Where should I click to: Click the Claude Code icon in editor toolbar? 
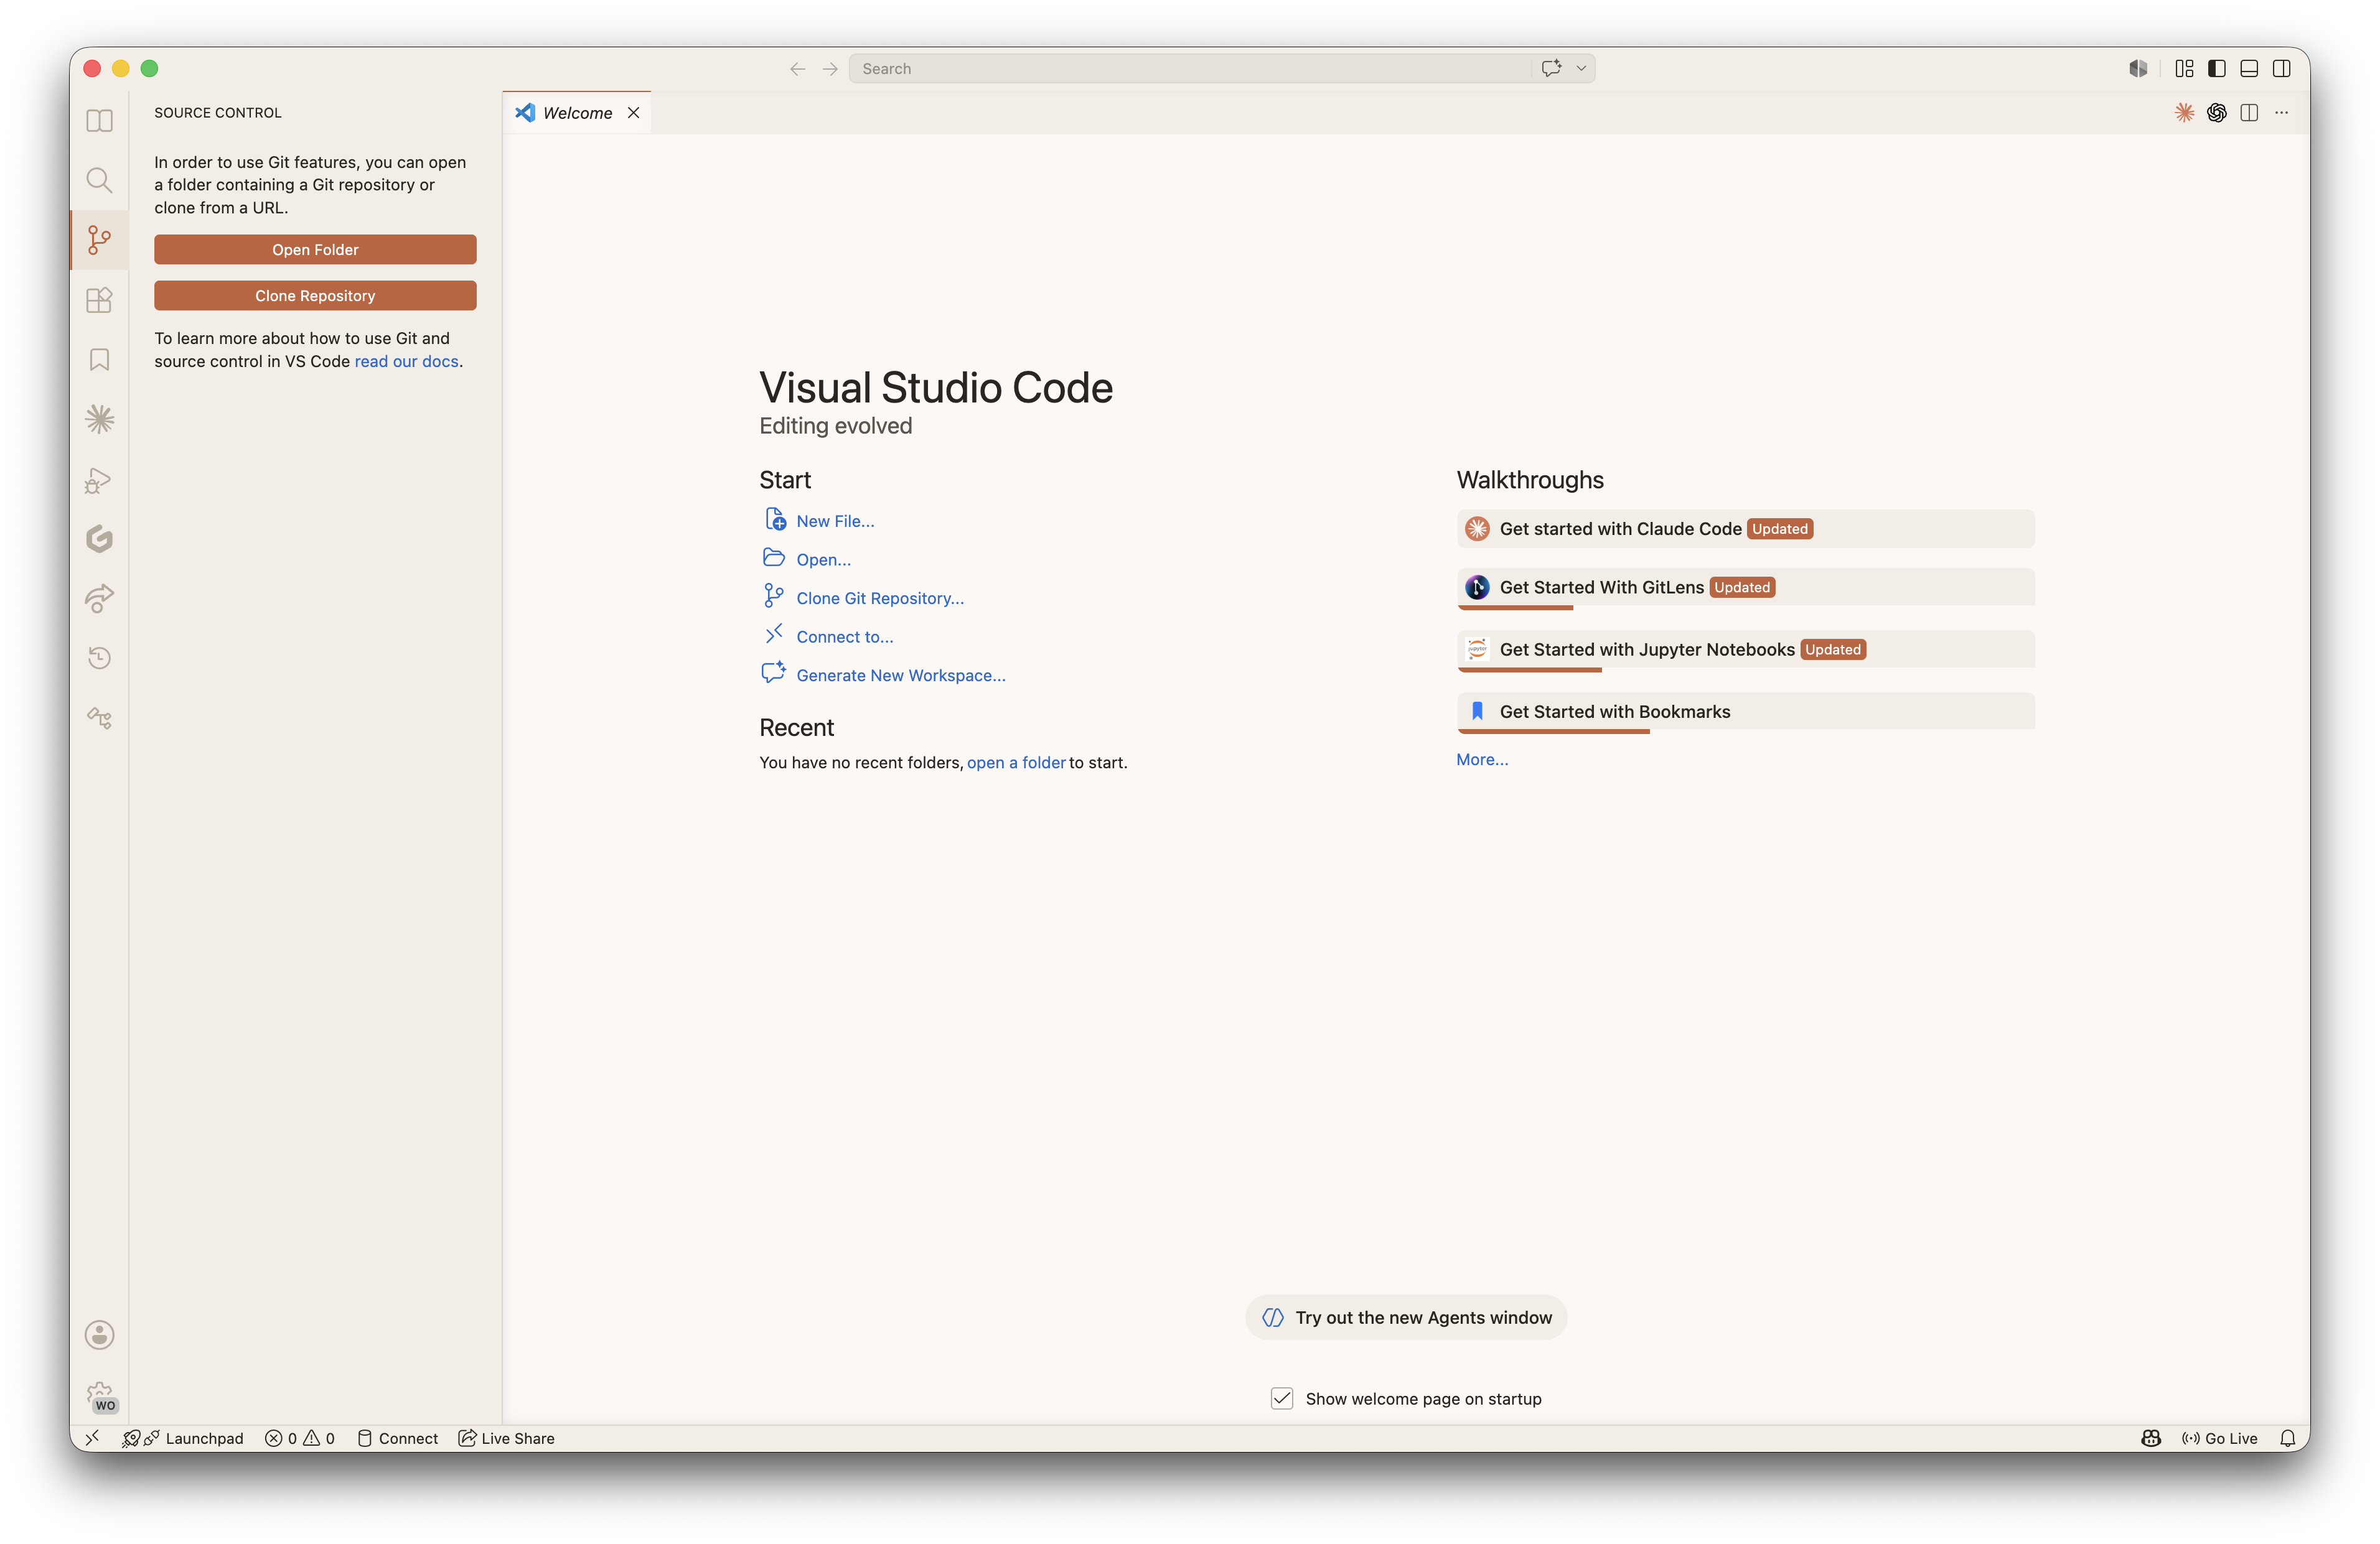click(x=2184, y=113)
